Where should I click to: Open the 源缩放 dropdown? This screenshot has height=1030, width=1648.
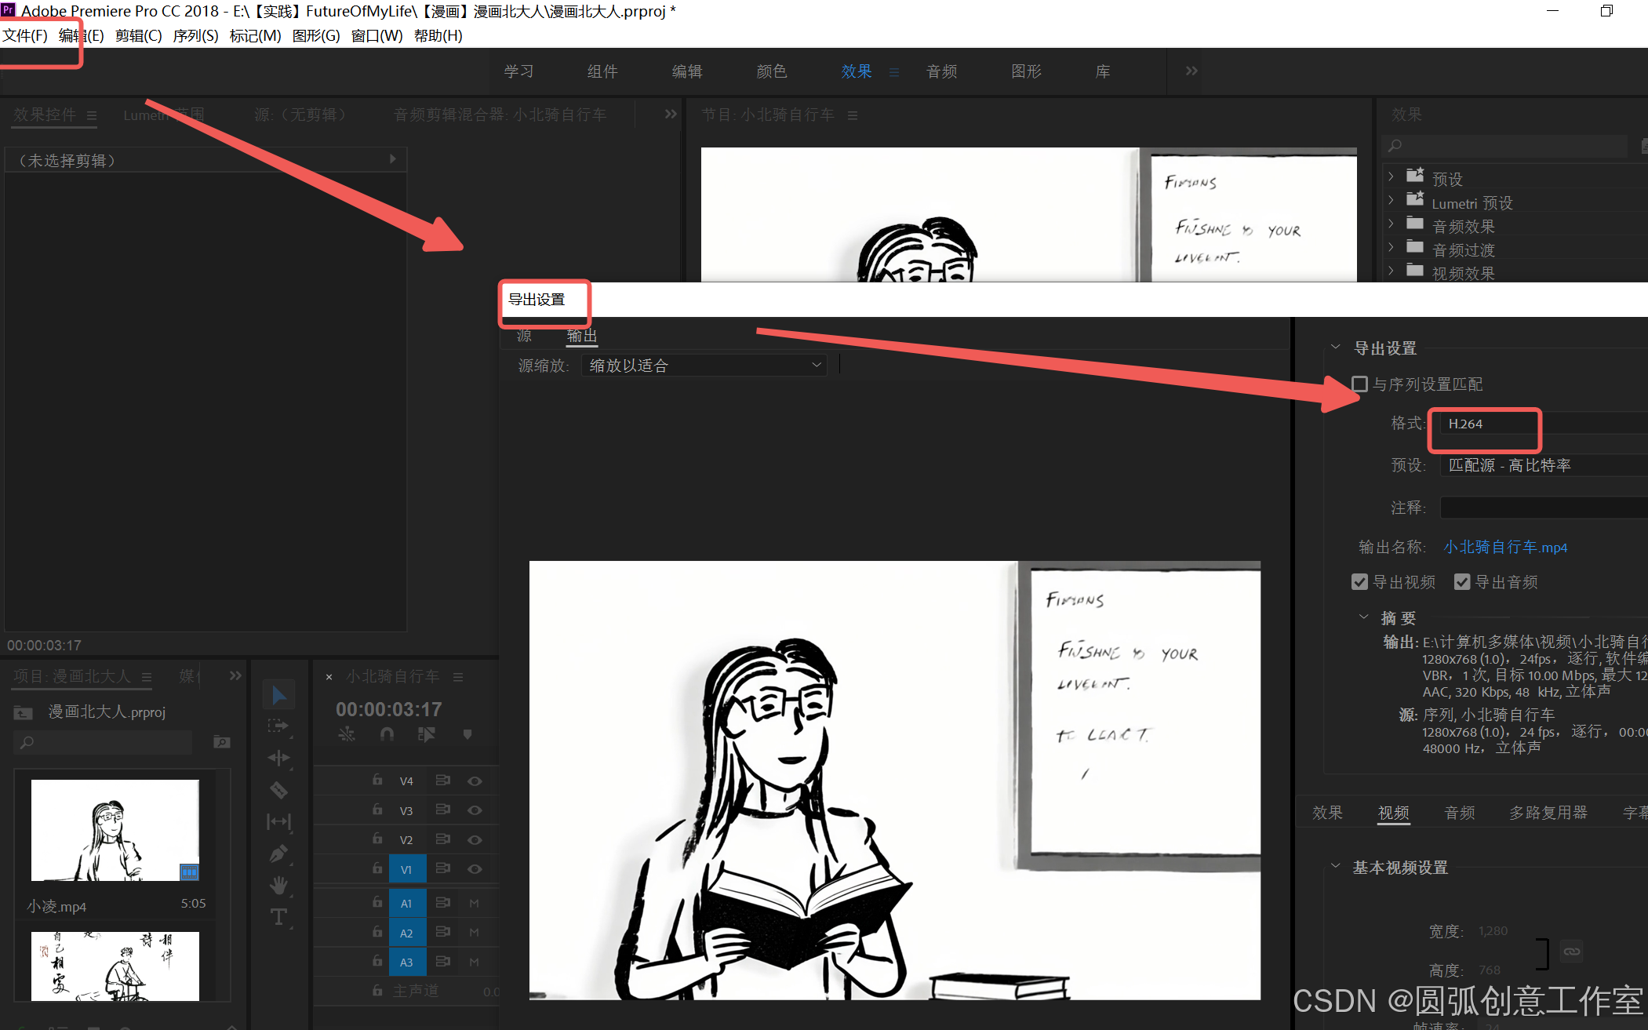pos(704,366)
